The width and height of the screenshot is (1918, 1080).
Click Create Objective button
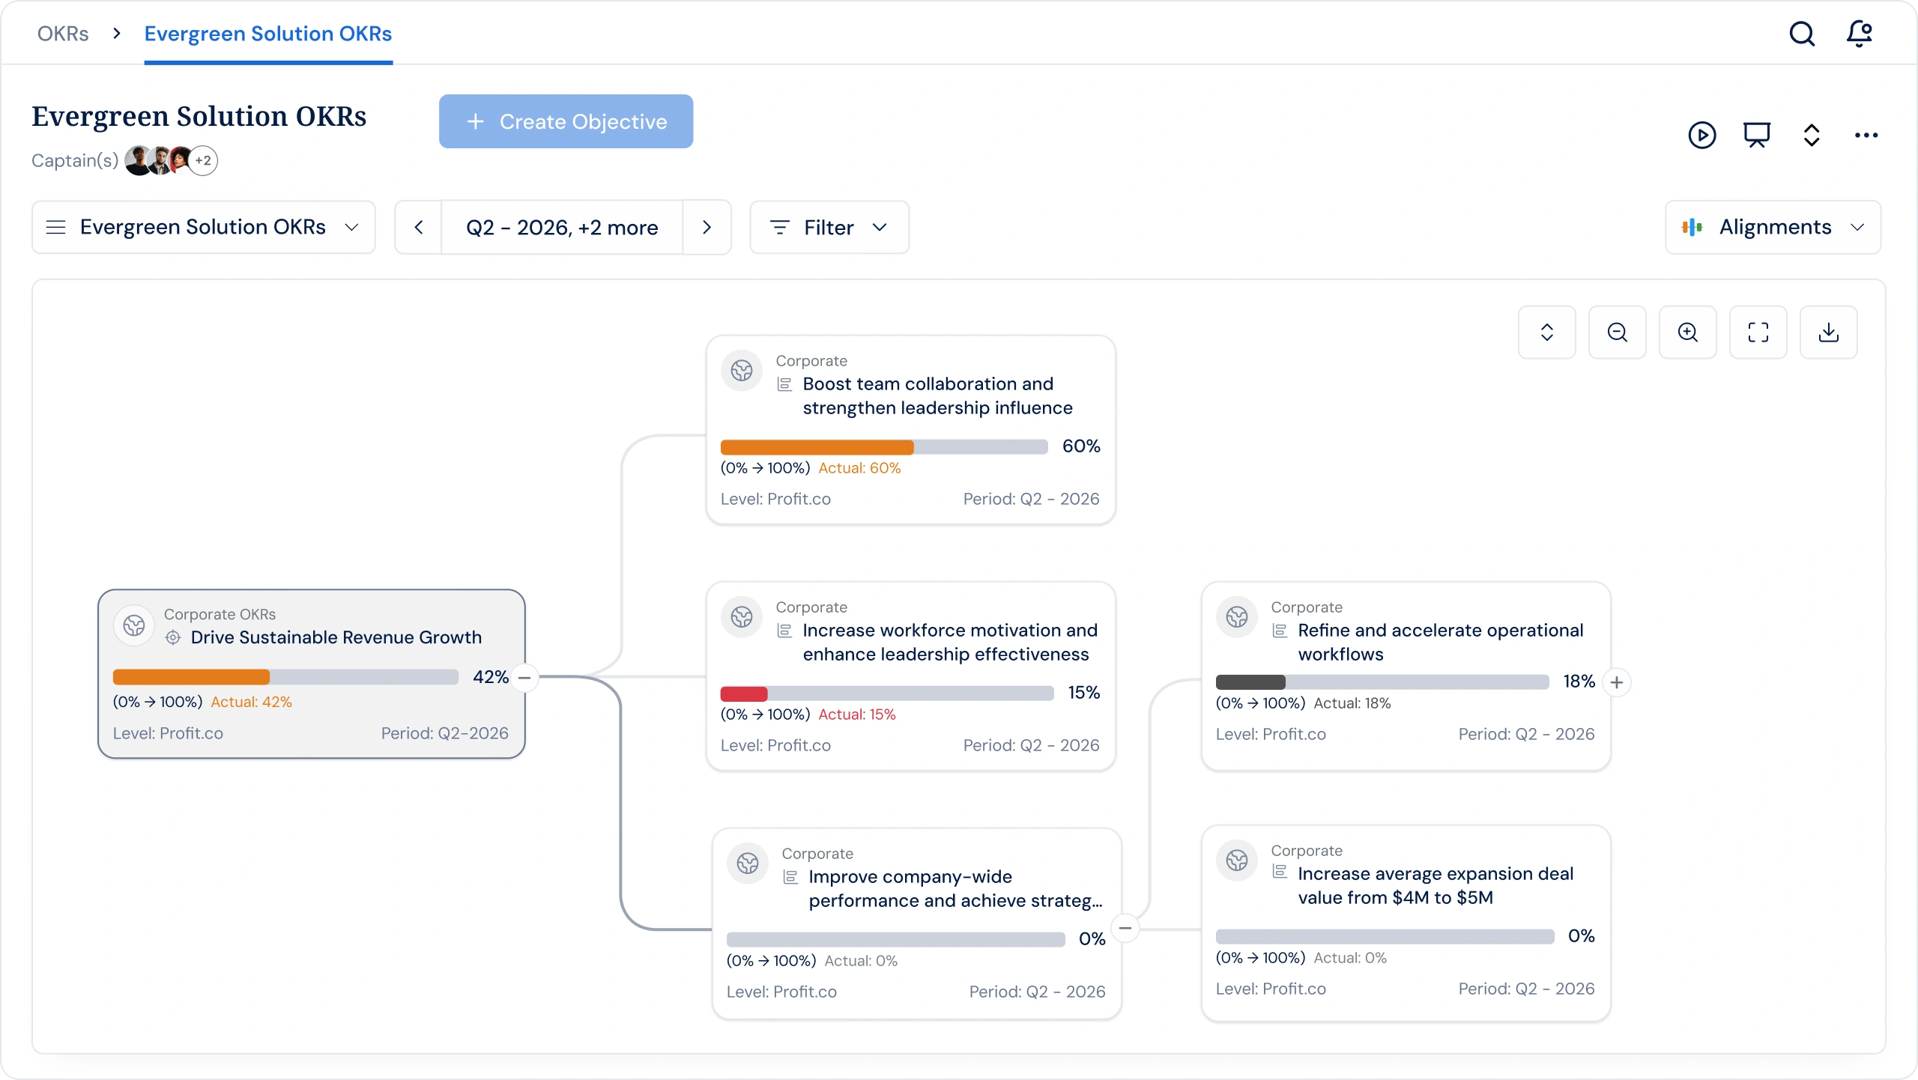click(x=566, y=121)
